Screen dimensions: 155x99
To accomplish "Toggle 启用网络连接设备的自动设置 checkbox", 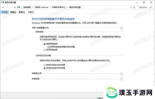I will pos(49,47).
